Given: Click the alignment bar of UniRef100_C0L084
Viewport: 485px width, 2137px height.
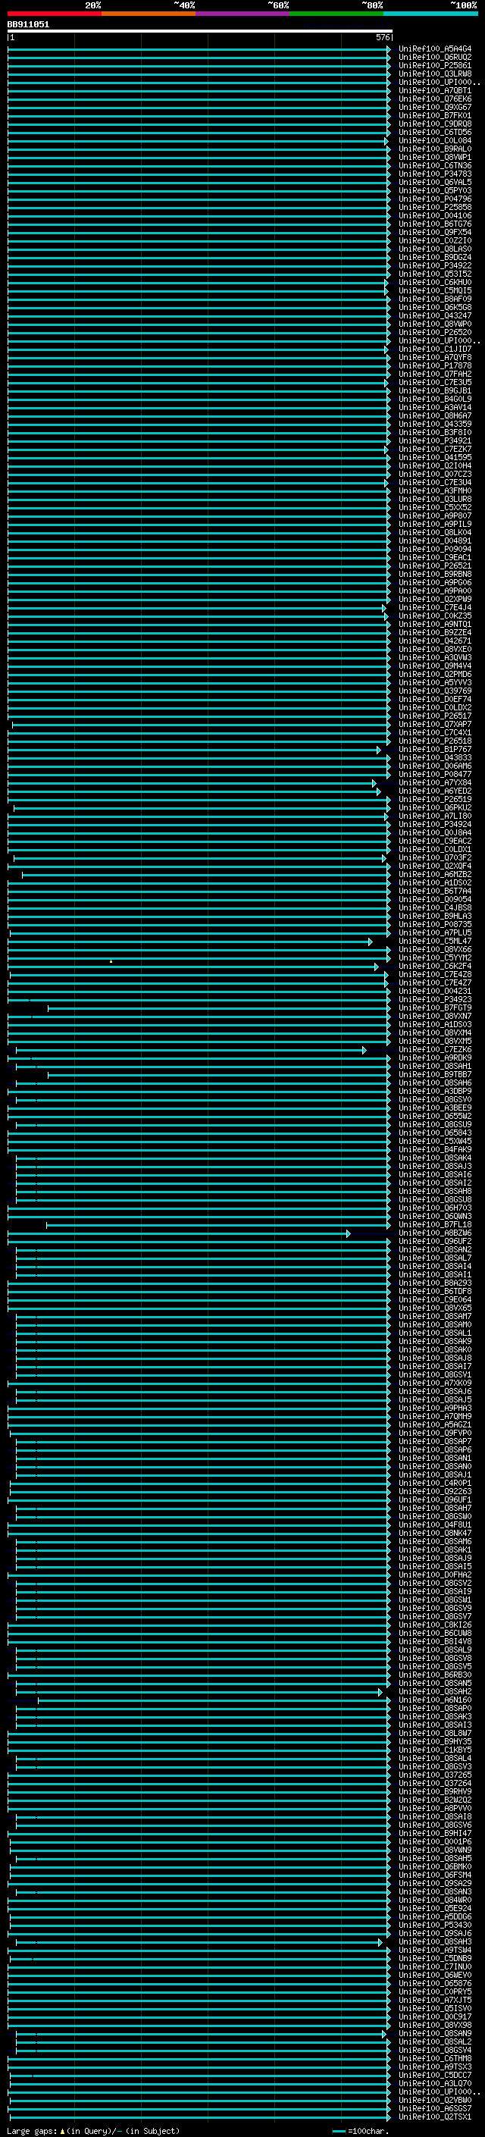Looking at the screenshot, I should (x=197, y=141).
